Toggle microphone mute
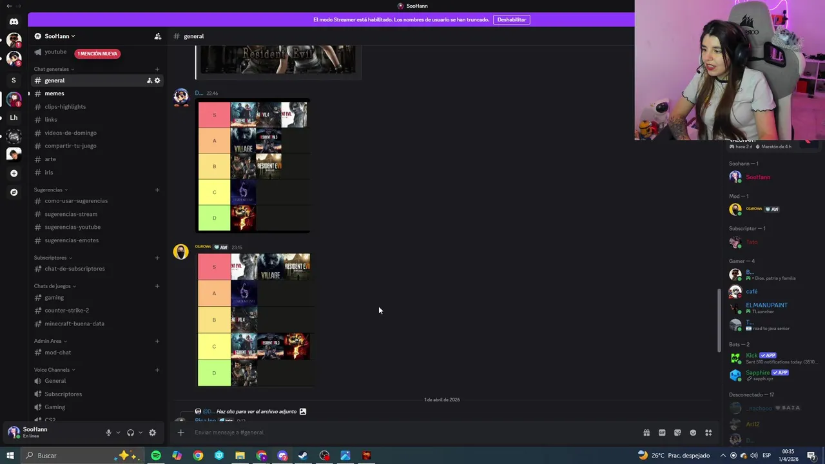The width and height of the screenshot is (825, 464). click(108, 433)
